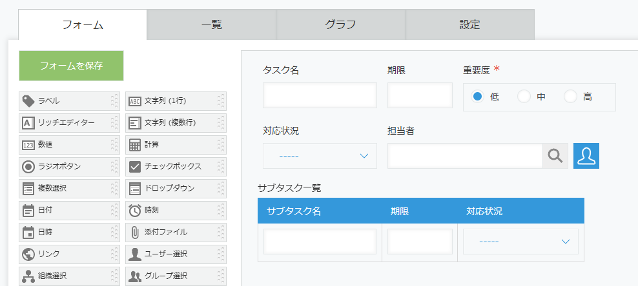
Task: Select the Checkbox (チェックボックス) field icon
Action: point(135,167)
